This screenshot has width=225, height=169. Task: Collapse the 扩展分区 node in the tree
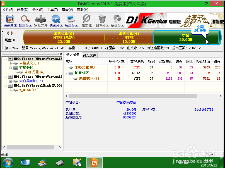point(11,68)
